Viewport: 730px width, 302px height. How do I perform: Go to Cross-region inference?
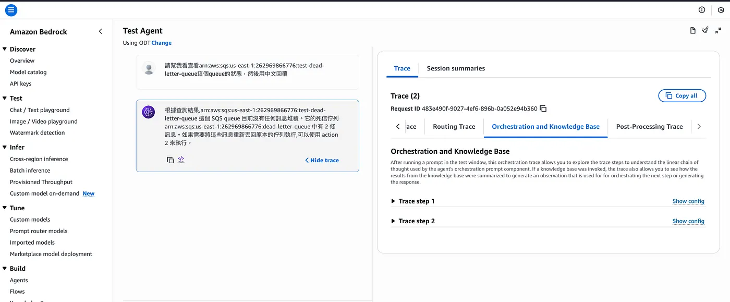click(39, 159)
